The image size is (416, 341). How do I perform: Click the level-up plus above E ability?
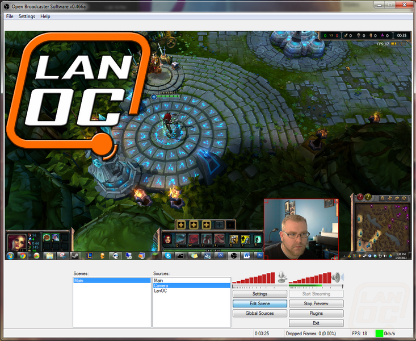(206, 225)
